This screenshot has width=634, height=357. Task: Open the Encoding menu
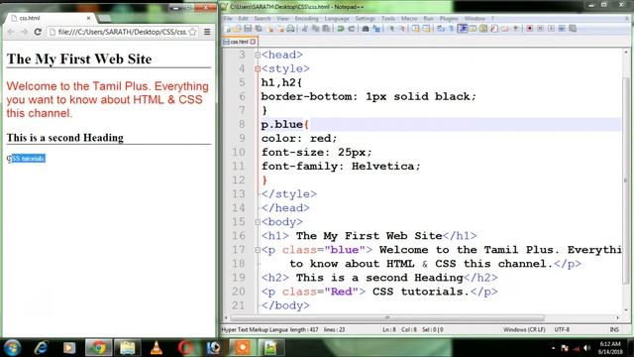(x=306, y=19)
